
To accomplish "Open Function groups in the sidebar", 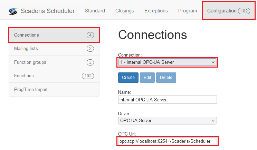I will point(54,62).
